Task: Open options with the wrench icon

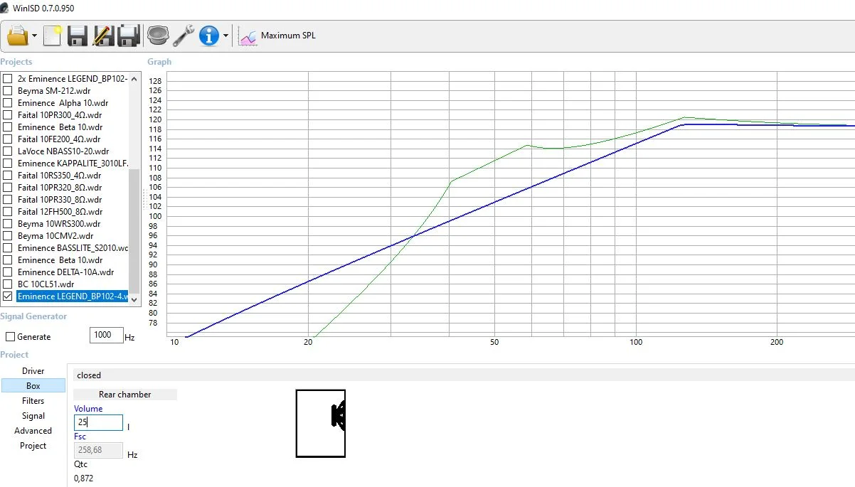Action: [184, 35]
